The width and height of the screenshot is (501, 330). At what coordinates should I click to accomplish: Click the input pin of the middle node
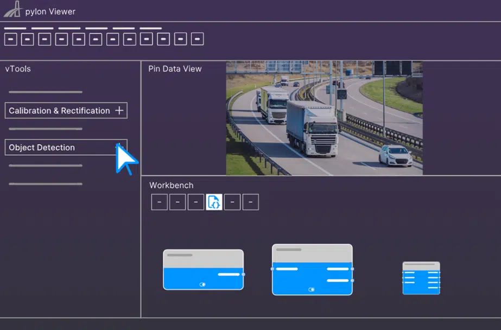tap(272, 269)
